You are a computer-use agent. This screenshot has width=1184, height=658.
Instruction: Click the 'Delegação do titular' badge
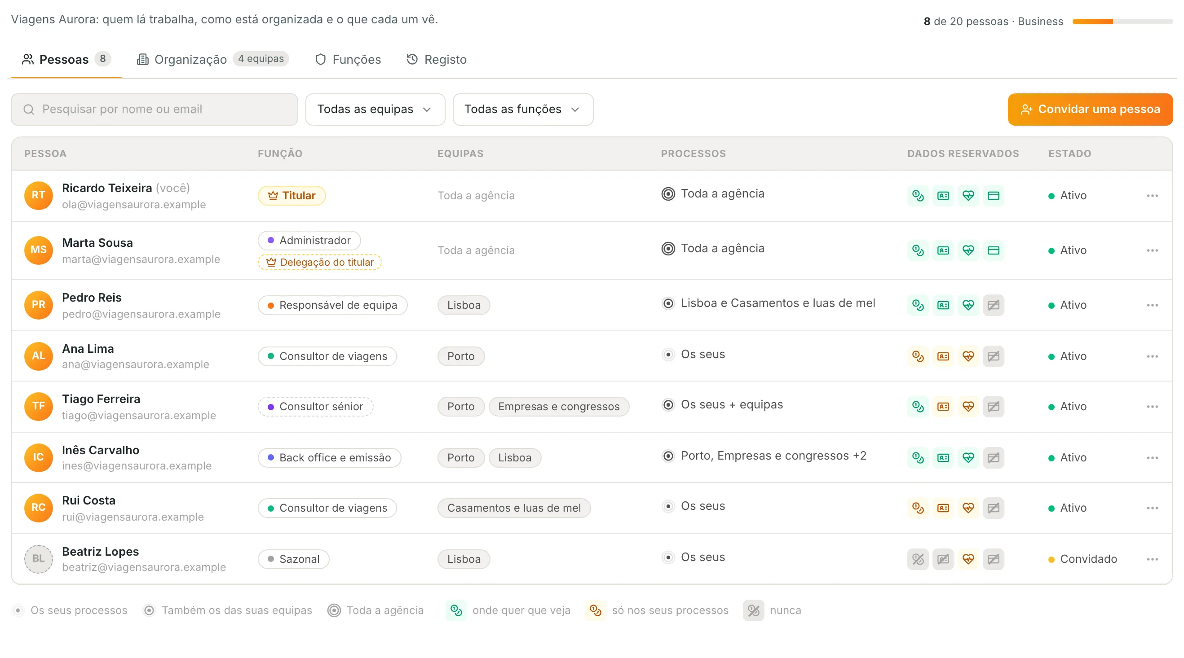click(319, 262)
